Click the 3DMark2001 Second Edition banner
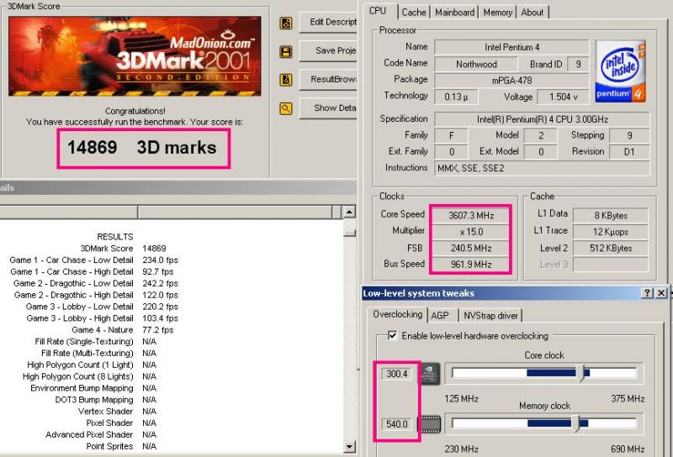This screenshot has height=457, width=673. (135, 55)
